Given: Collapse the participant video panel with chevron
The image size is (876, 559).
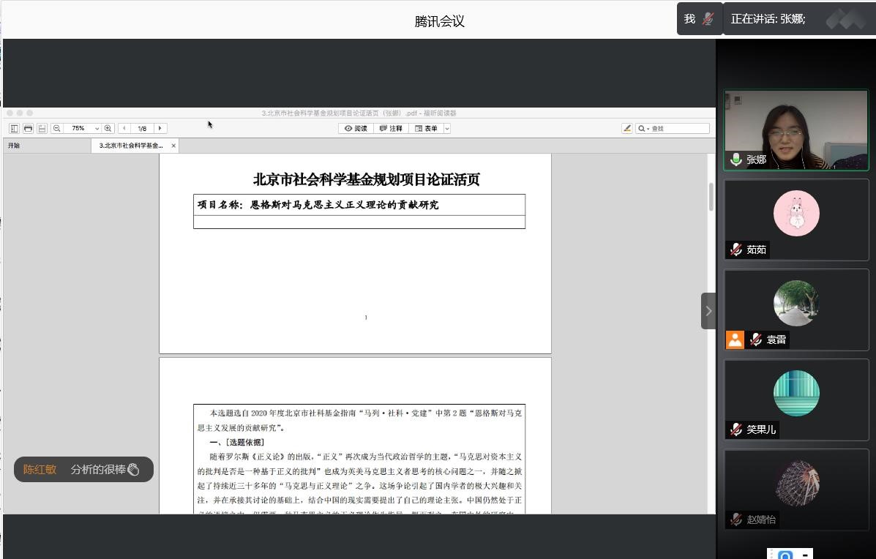Looking at the screenshot, I should pyautogui.click(x=708, y=311).
